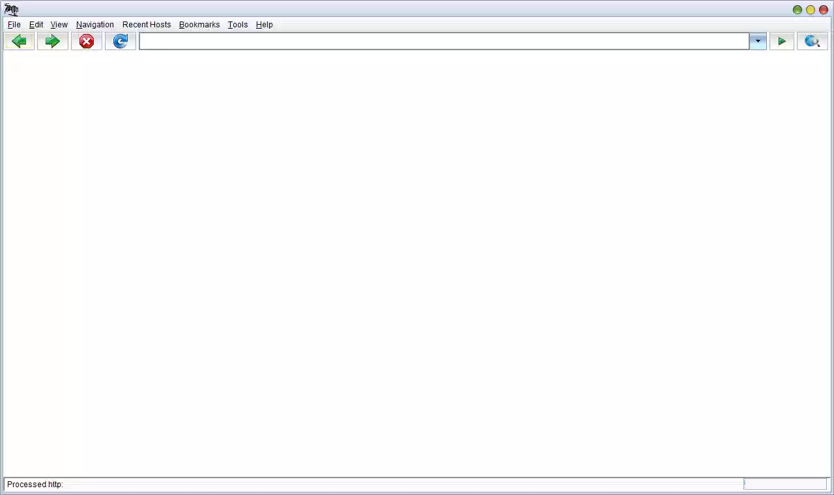Screen dimensions: 834x495
Task: Open the Help menu
Action: (x=264, y=24)
